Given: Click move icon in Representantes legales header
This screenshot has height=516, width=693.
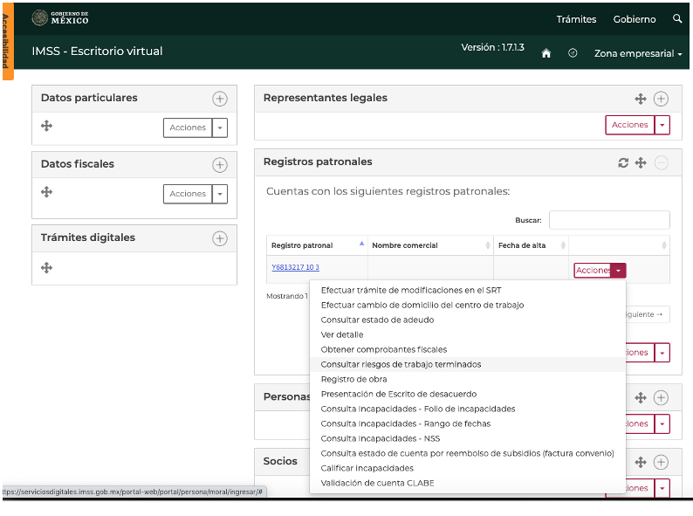Looking at the screenshot, I should tap(641, 99).
